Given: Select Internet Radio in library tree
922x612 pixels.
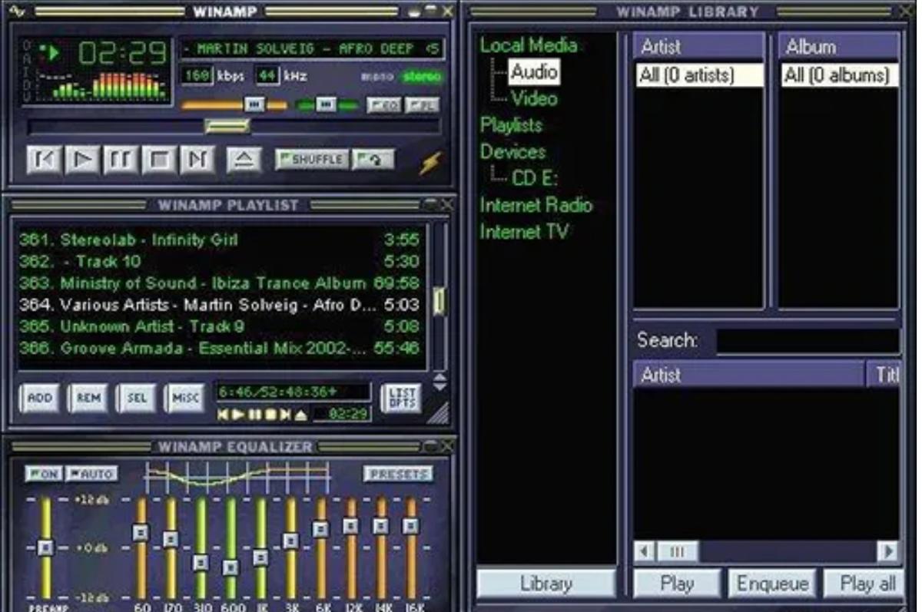Looking at the screenshot, I should tap(536, 205).
